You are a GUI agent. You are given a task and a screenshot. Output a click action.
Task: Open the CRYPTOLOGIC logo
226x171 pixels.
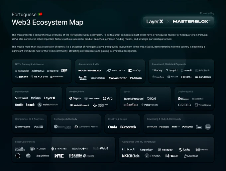[x=23, y=127]
